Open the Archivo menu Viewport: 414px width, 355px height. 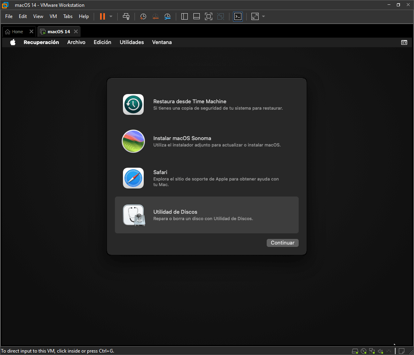click(76, 42)
